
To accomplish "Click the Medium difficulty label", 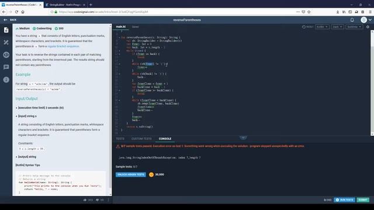I will pos(25,29).
